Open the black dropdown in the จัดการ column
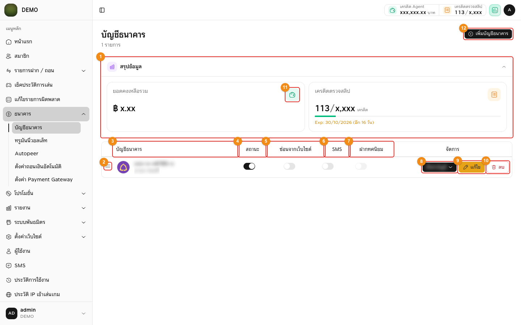This screenshot has width=521, height=325. [440, 167]
